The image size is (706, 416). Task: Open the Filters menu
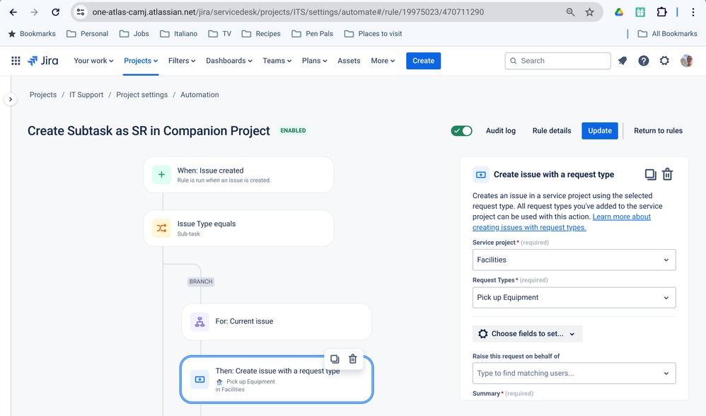pyautogui.click(x=182, y=61)
